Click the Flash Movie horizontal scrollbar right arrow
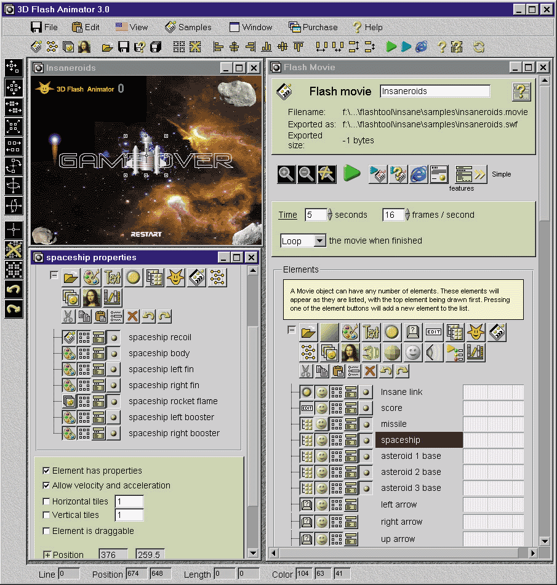The width and height of the screenshot is (557, 585). (533, 553)
